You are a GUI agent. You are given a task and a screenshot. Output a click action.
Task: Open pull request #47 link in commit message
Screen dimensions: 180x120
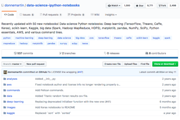(80, 72)
